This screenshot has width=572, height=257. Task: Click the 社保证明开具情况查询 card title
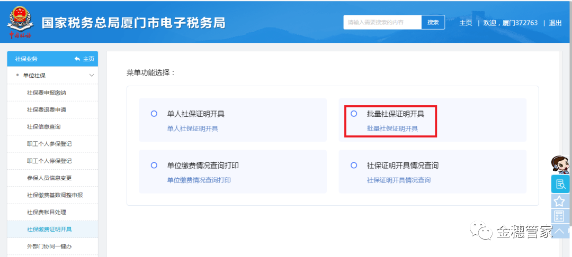coord(403,166)
